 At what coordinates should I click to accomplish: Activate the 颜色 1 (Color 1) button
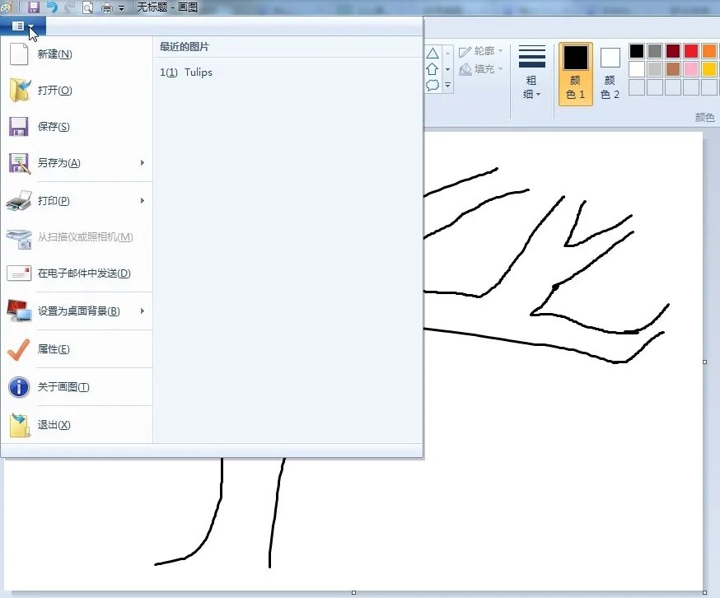tap(575, 73)
